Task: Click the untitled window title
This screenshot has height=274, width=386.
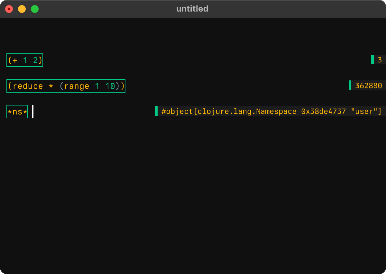Action: click(x=192, y=9)
